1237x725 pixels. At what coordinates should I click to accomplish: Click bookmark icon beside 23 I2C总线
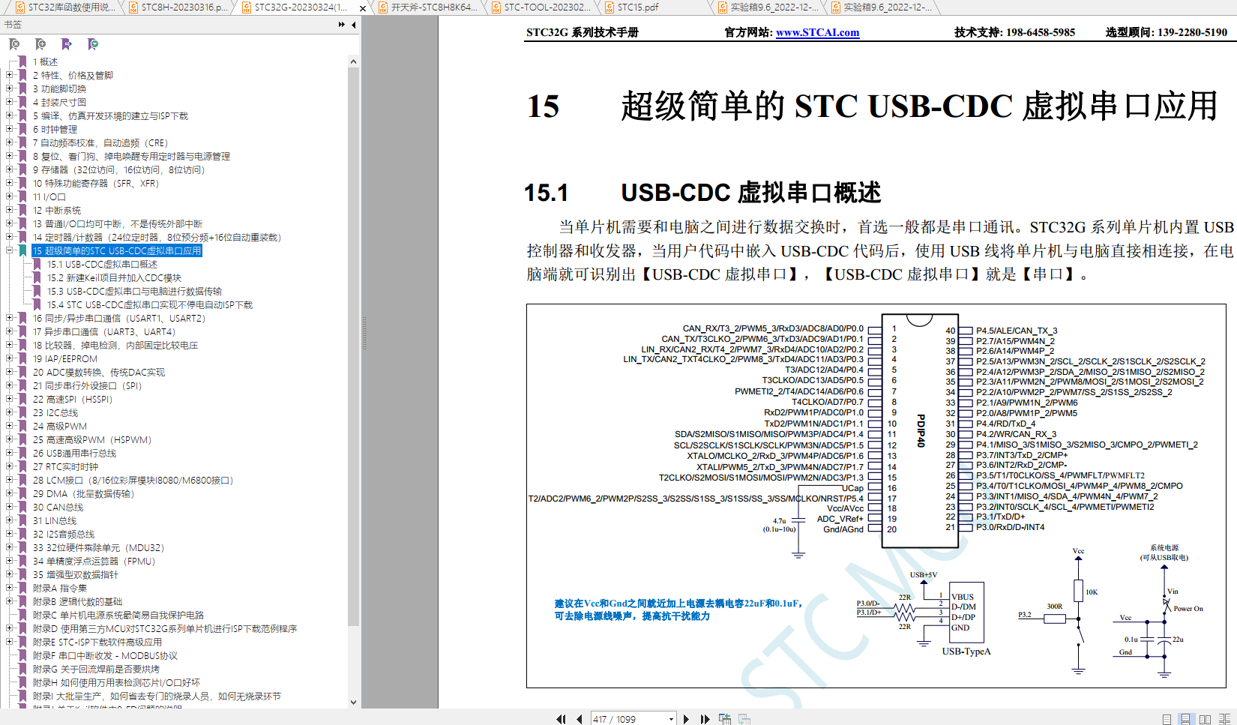pyautogui.click(x=22, y=412)
